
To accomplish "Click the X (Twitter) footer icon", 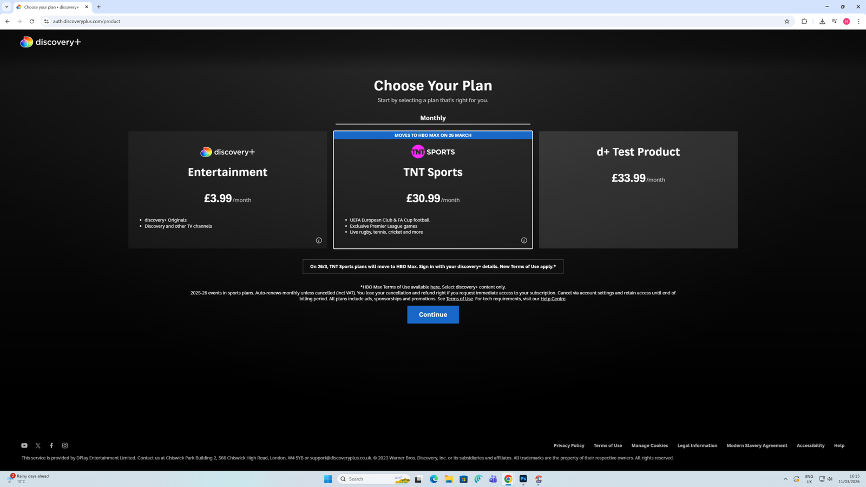I will 37,445.
